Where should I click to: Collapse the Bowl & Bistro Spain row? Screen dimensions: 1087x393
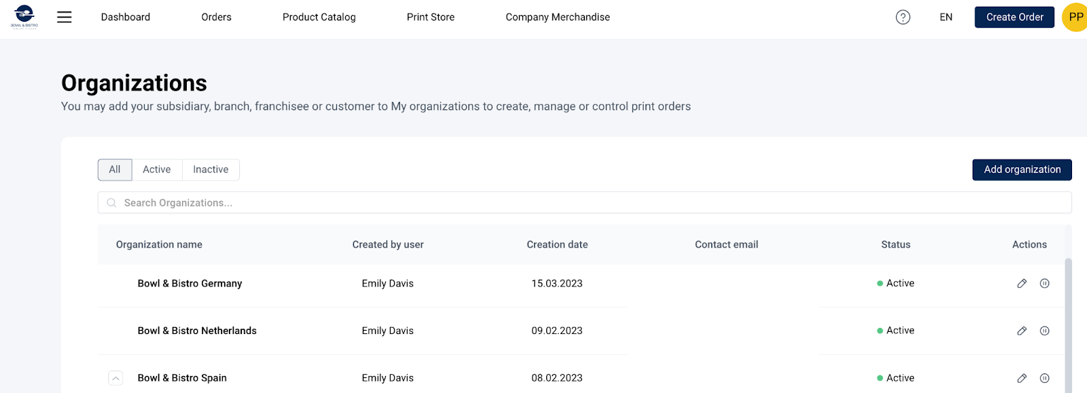(115, 378)
